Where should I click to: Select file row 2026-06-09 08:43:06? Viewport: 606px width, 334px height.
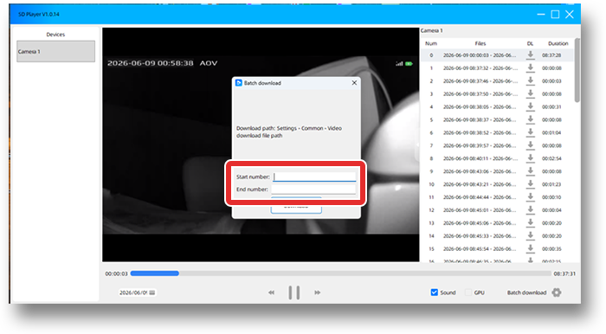coord(497,171)
